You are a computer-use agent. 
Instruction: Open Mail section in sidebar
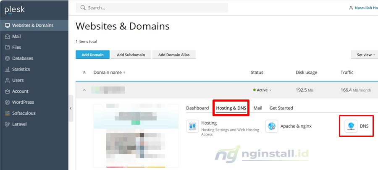click(34, 37)
